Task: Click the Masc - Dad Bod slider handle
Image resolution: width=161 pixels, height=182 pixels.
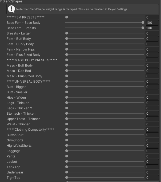Action: click(67, 71)
